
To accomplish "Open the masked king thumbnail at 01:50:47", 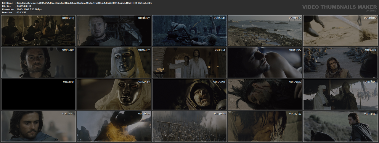I will coord(114,94).
